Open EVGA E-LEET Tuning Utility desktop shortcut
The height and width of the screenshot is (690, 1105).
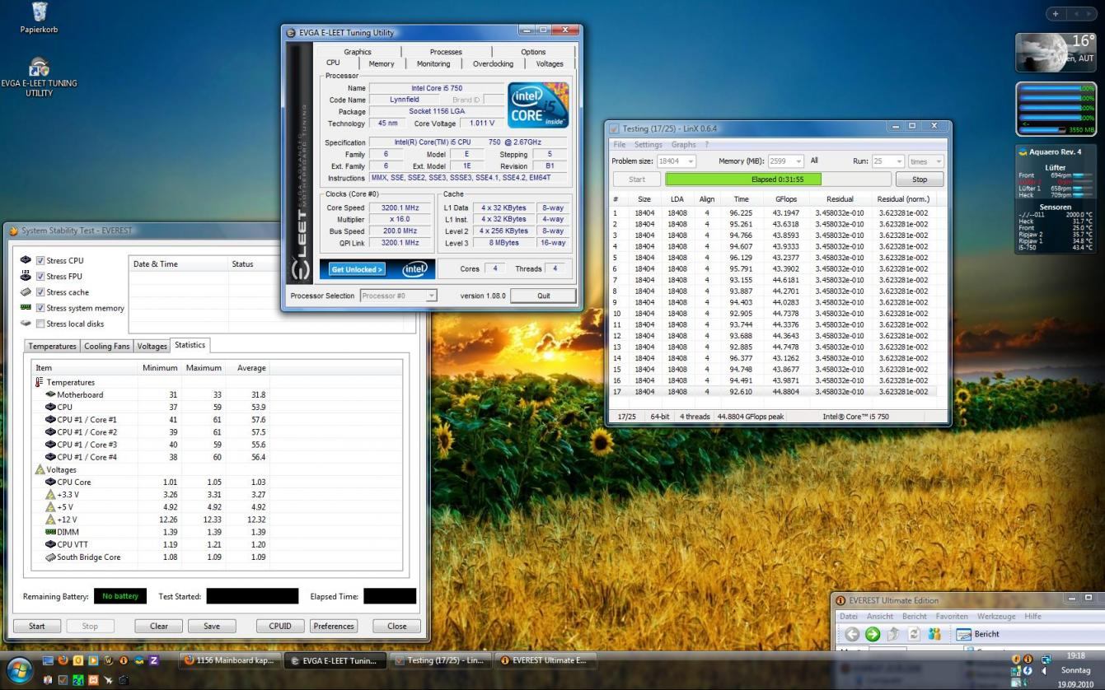[39, 77]
